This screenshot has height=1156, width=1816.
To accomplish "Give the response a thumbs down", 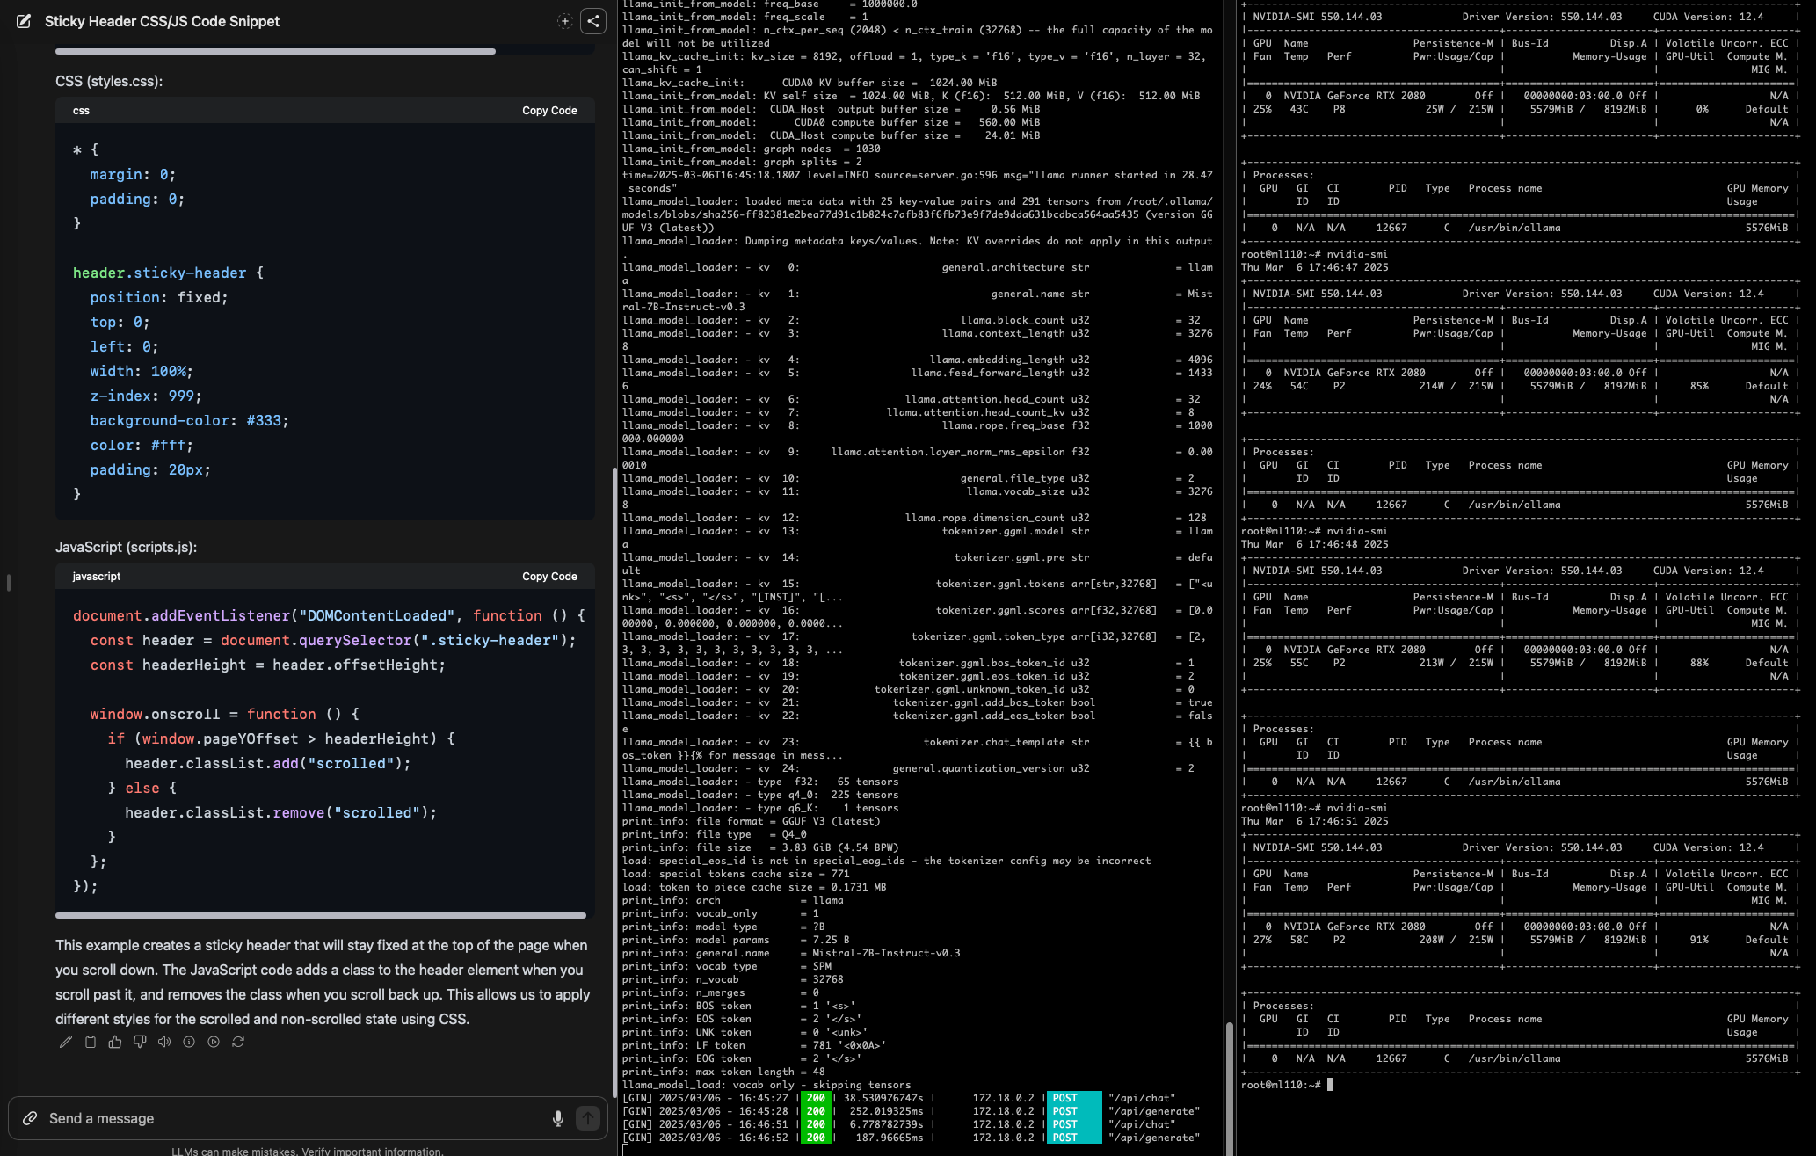I will [x=139, y=1042].
